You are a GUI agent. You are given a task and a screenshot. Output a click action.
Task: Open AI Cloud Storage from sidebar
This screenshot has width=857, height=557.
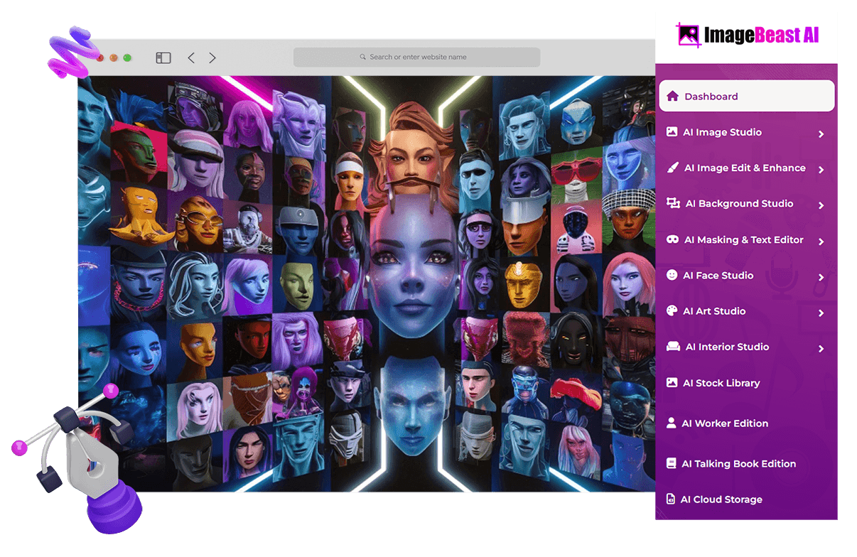click(x=721, y=499)
